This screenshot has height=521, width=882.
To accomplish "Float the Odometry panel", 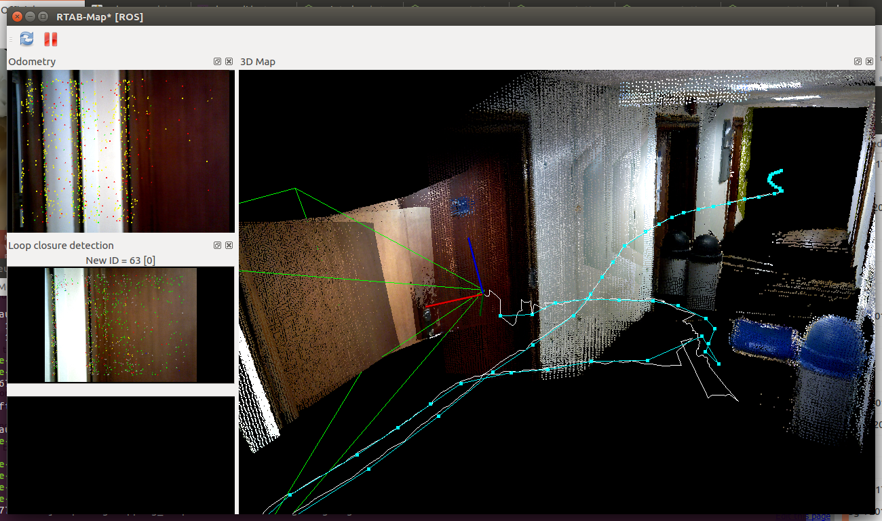I will [x=218, y=62].
